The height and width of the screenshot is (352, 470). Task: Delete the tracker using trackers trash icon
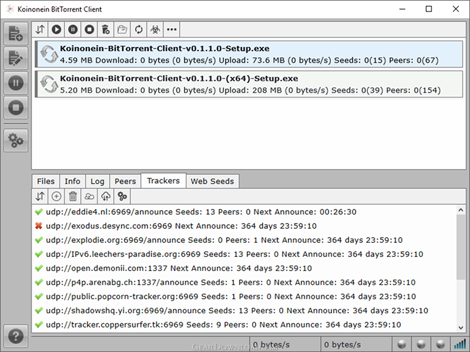tap(73, 197)
